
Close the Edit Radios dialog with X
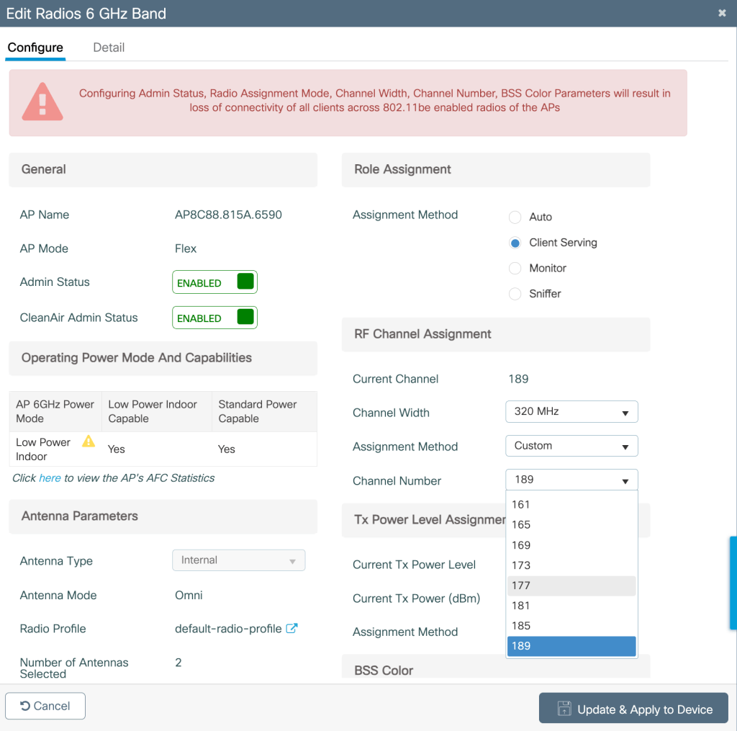click(x=721, y=13)
